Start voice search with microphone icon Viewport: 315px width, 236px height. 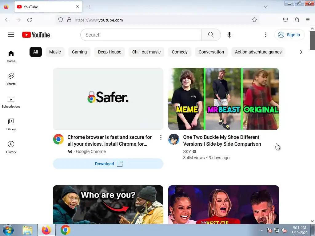click(229, 35)
